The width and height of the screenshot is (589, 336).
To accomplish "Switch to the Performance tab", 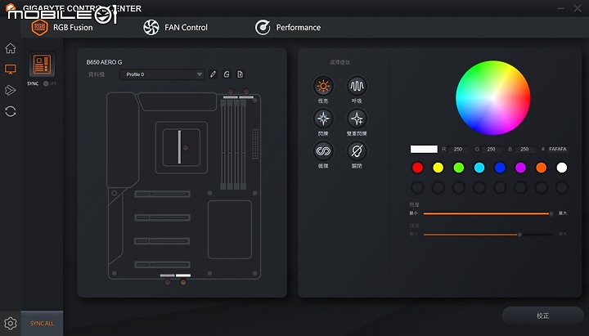I will 288,28.
